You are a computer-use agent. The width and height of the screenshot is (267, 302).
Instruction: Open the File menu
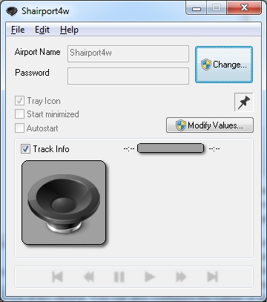click(18, 30)
